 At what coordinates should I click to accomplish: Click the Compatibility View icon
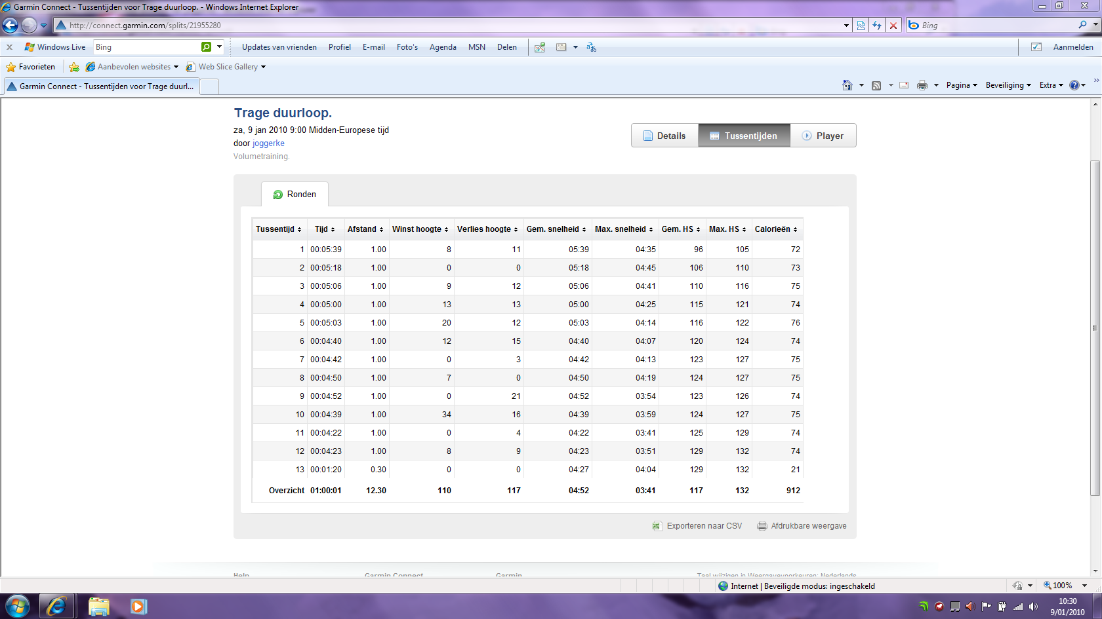pos(861,26)
